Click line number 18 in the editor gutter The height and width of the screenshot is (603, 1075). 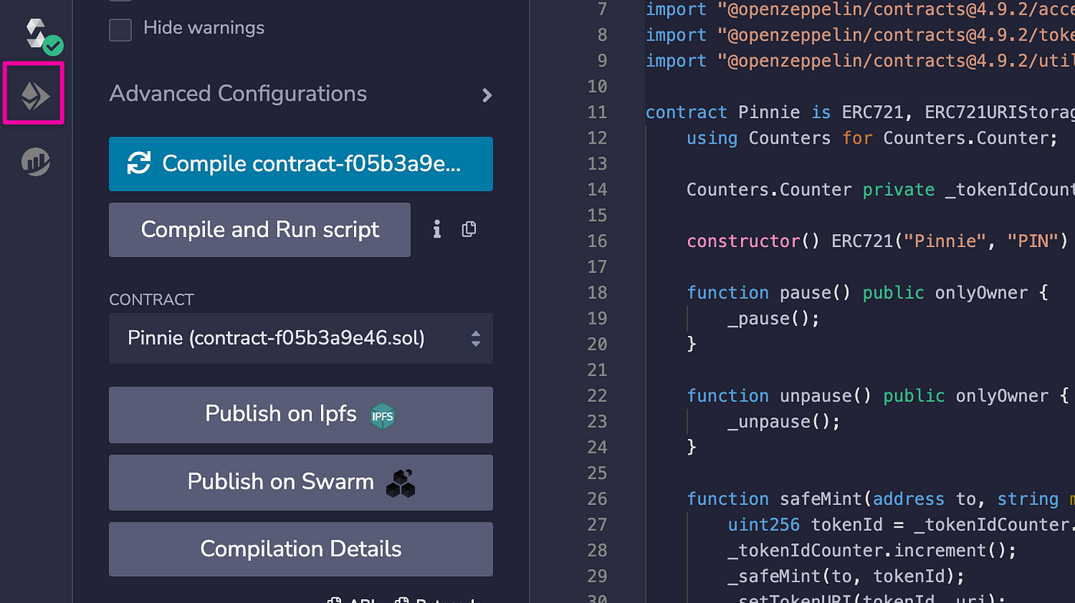pyautogui.click(x=597, y=292)
